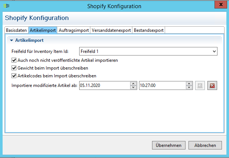Switch to the Basisdaten tab

pyautogui.click(x=16, y=30)
